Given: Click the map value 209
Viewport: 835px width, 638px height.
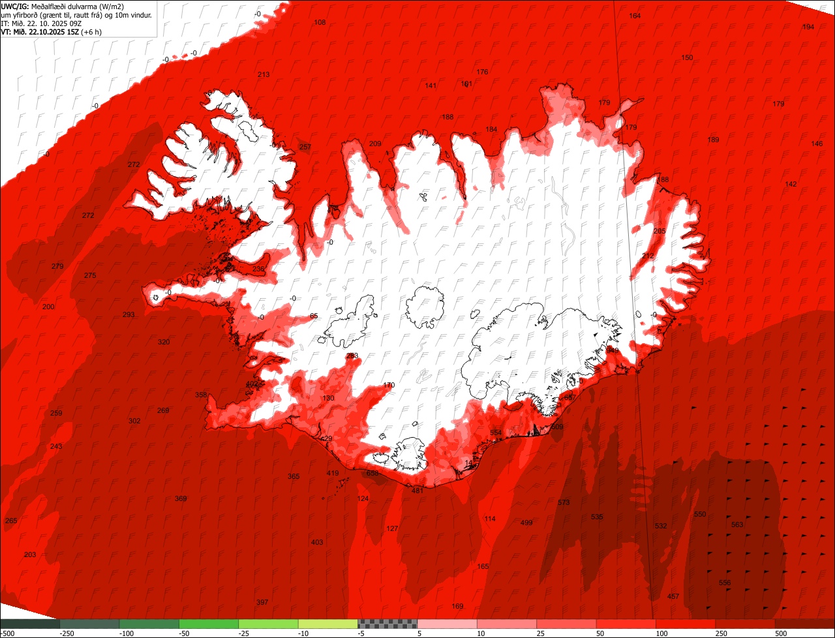Looking at the screenshot, I should 375,144.
